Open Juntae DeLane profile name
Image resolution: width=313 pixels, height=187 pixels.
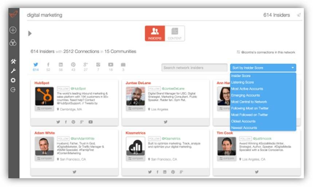click(x=138, y=83)
